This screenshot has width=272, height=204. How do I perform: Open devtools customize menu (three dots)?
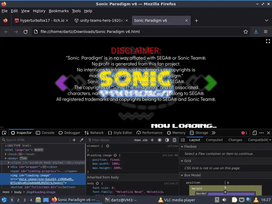point(262,133)
